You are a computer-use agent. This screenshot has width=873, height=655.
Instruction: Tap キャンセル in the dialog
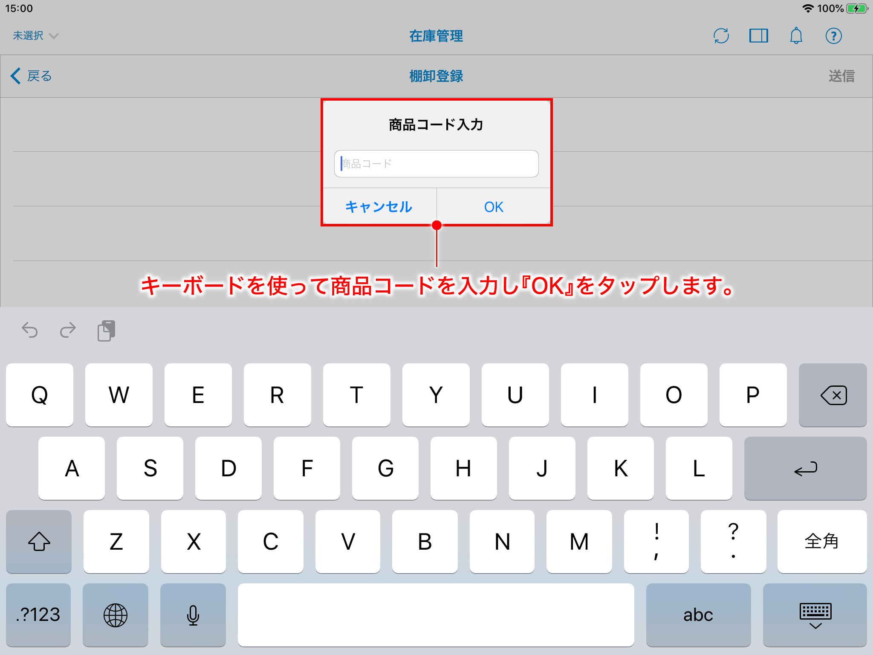(379, 207)
